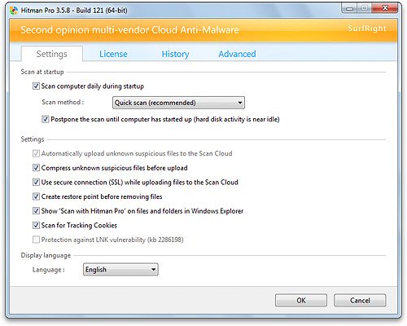
Task: Select the Settings tab
Action: 52,54
